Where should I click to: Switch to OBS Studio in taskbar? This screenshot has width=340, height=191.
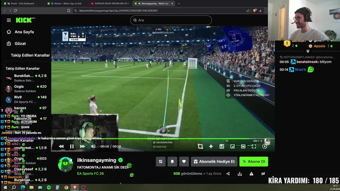(84, 188)
